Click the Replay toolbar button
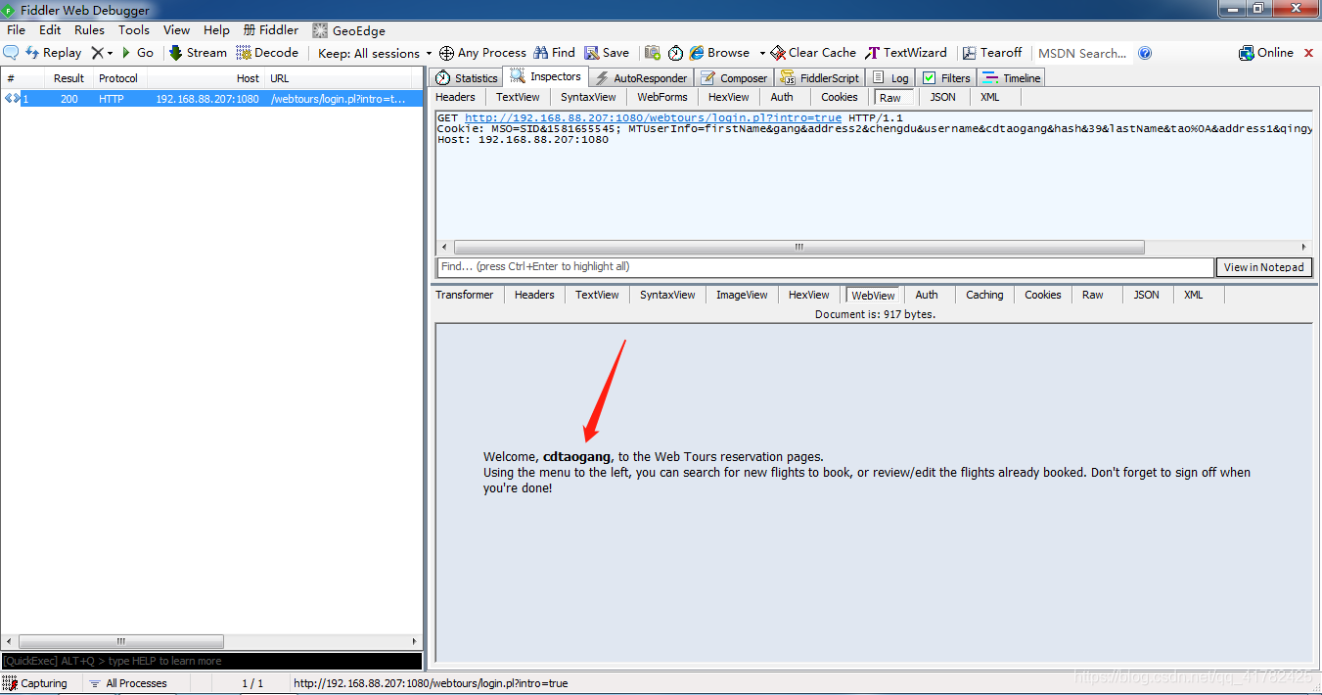Viewport: 1322px width, 695px height. pyautogui.click(x=54, y=53)
